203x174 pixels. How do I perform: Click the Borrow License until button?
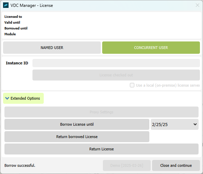click(77, 124)
